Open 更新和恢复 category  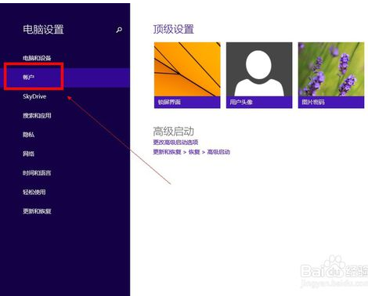click(x=37, y=211)
